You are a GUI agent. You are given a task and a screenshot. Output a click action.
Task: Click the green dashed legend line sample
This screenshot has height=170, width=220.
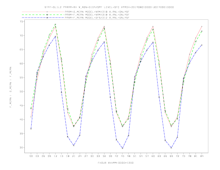(43, 15)
